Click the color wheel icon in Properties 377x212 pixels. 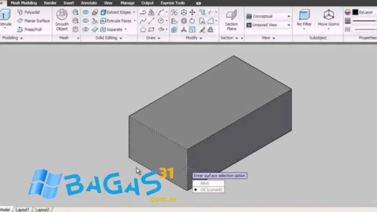pyautogui.click(x=348, y=12)
